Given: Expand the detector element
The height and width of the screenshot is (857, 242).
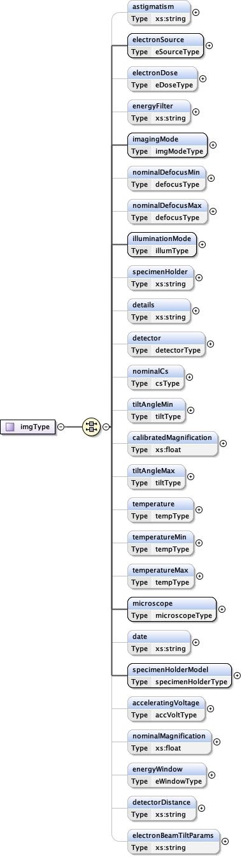Looking at the screenshot, I should [x=210, y=344].
